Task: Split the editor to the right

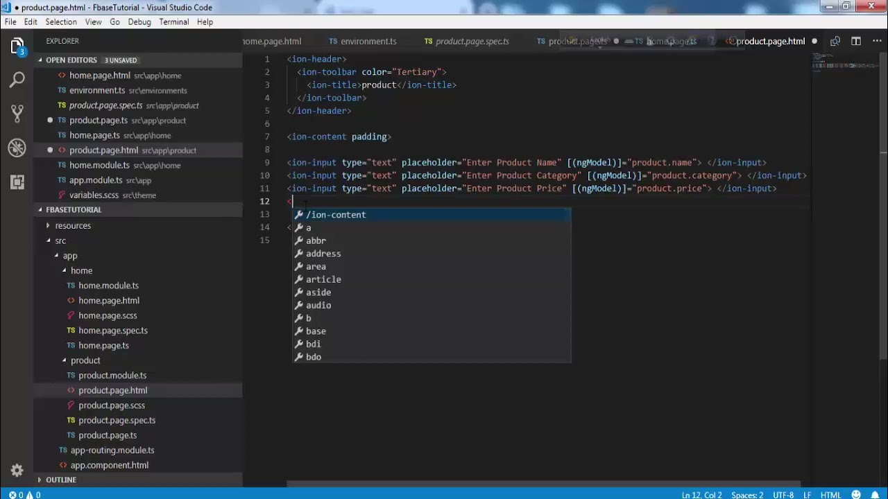Action: pos(856,42)
